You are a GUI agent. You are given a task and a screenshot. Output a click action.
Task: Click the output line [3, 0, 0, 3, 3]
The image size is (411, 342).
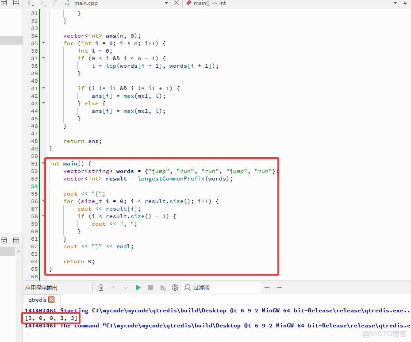[x=51, y=318]
